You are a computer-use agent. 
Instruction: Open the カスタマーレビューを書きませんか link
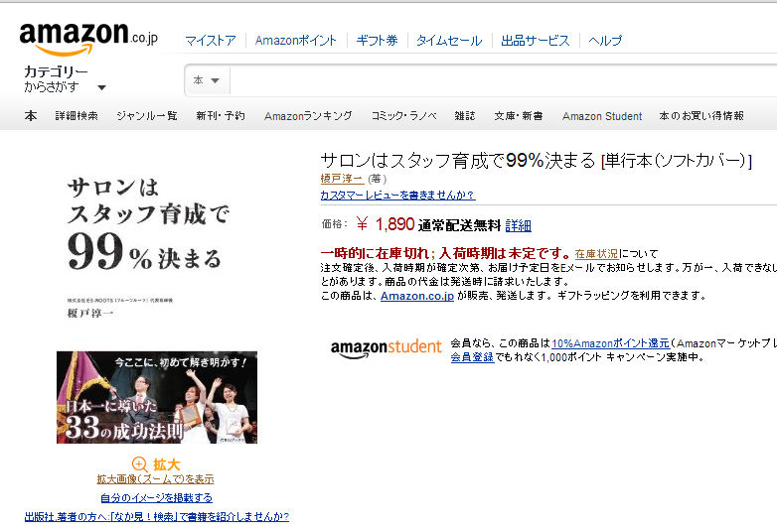point(397,195)
